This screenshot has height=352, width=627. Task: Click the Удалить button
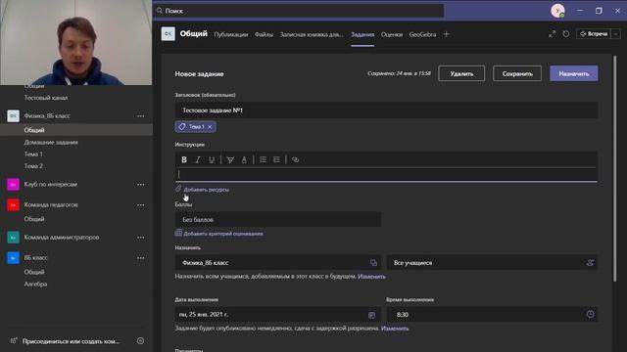point(461,74)
